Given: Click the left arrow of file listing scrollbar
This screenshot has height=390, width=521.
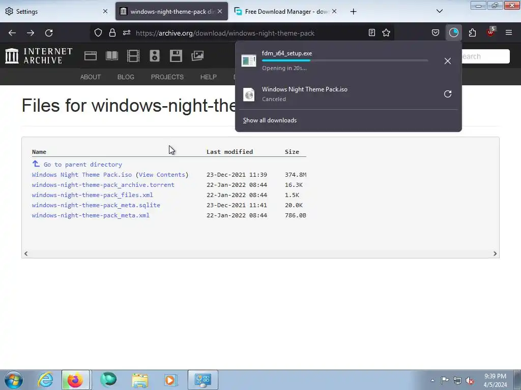Looking at the screenshot, I should pos(26,254).
